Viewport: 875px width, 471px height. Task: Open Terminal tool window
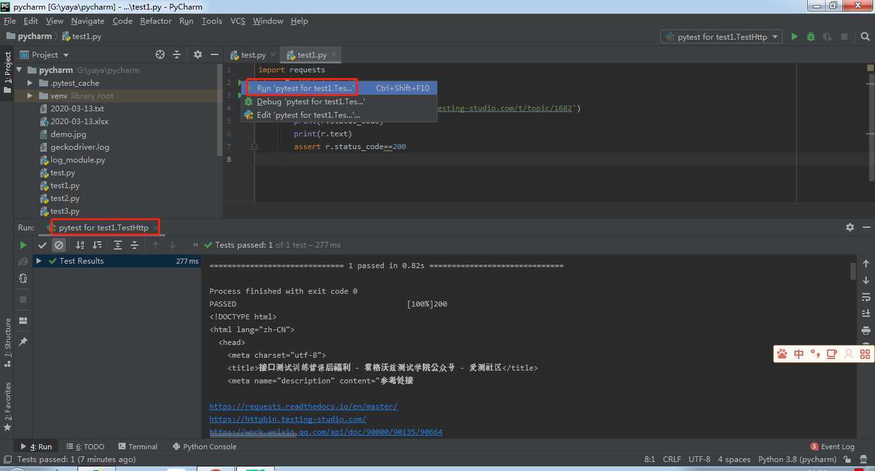click(x=137, y=447)
